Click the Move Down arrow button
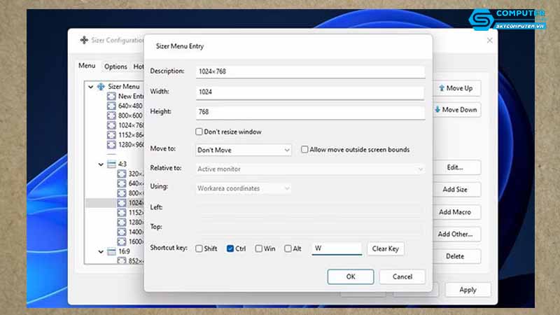 (456, 110)
